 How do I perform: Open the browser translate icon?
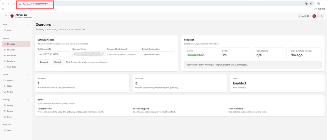click(x=306, y=4)
